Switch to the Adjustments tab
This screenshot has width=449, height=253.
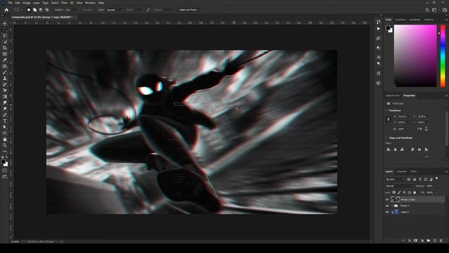[x=392, y=96]
